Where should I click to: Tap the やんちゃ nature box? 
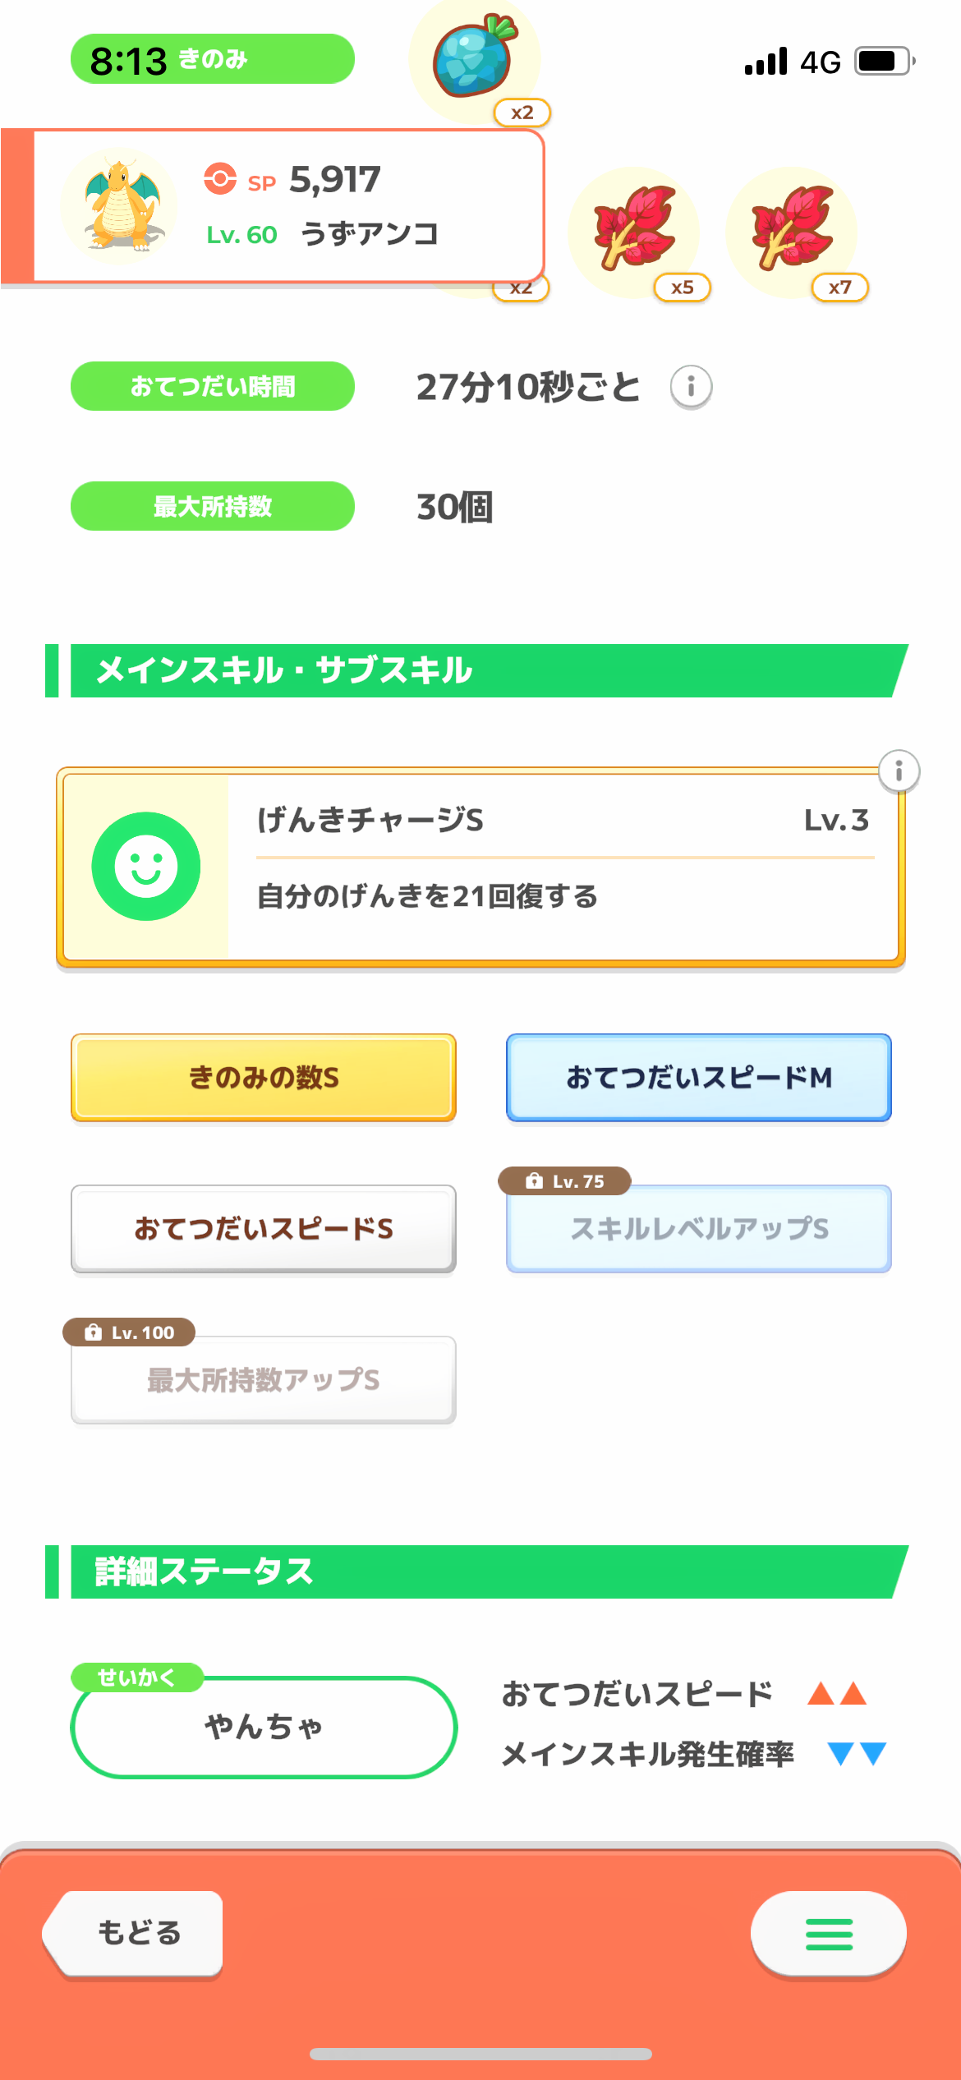(x=263, y=1727)
